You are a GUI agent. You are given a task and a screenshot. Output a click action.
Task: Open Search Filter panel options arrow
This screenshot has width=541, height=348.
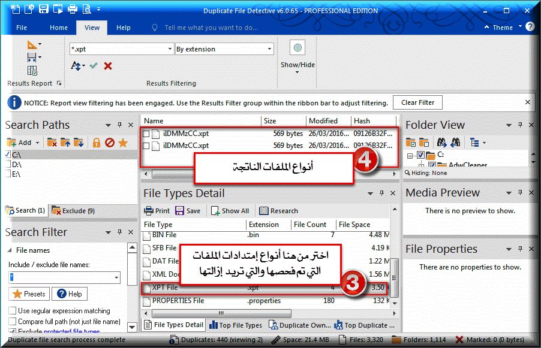[x=108, y=232]
